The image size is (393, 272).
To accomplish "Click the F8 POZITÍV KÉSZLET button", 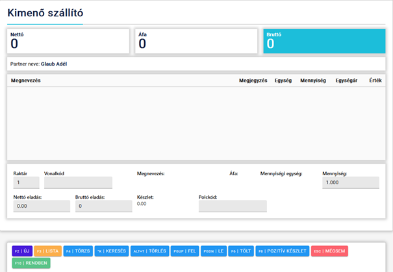I will (x=282, y=251).
